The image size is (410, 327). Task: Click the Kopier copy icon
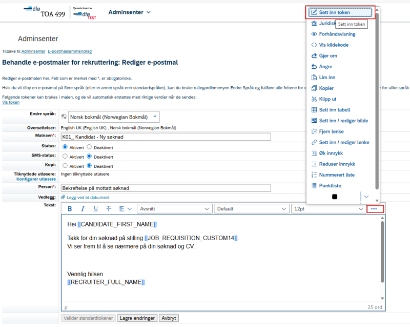pos(314,88)
